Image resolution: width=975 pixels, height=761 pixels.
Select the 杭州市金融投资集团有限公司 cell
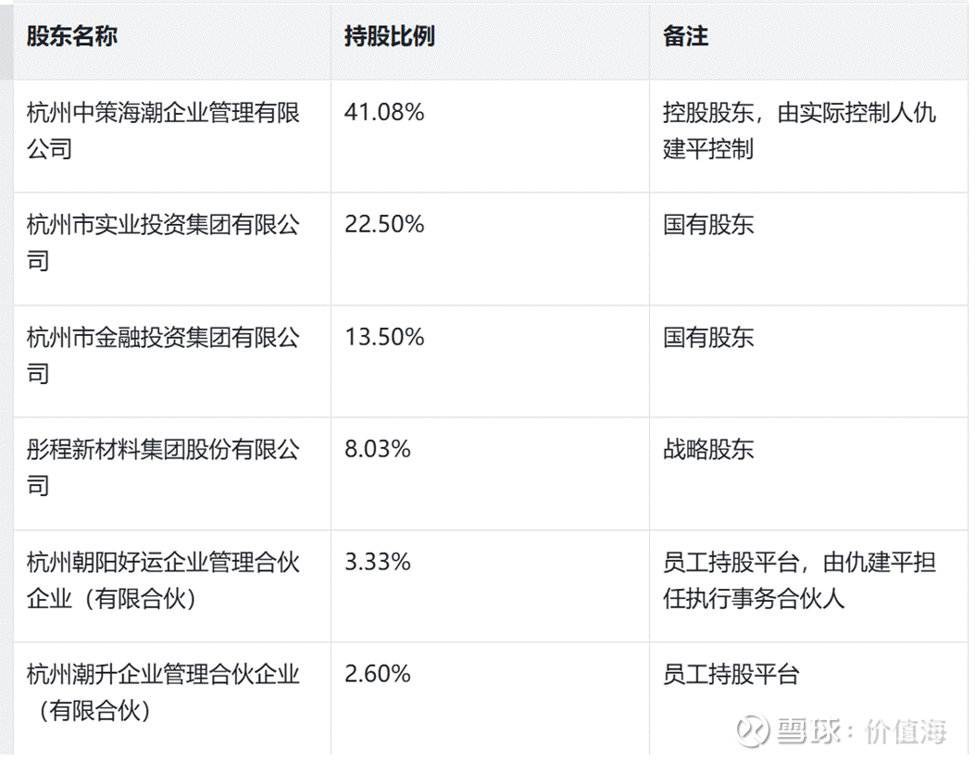coord(164,355)
